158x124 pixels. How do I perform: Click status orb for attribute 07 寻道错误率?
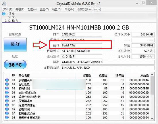(x=7, y=101)
